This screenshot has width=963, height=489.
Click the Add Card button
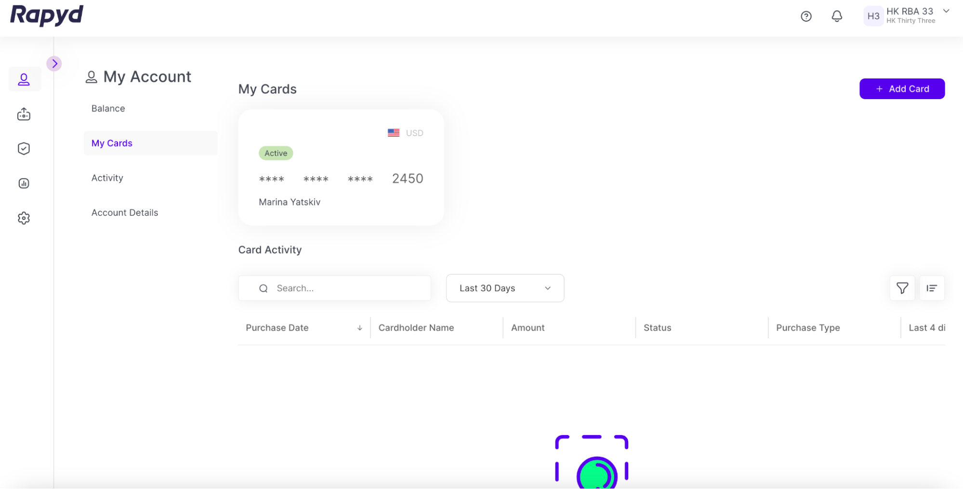pos(901,89)
